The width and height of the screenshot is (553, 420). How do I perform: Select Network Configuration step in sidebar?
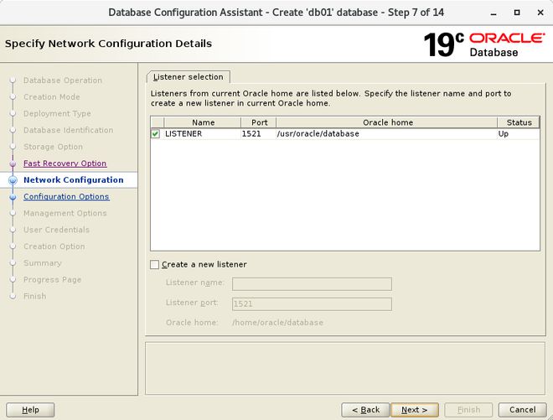point(74,180)
